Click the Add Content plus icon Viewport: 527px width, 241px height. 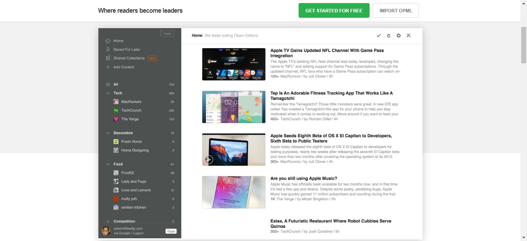coord(108,67)
